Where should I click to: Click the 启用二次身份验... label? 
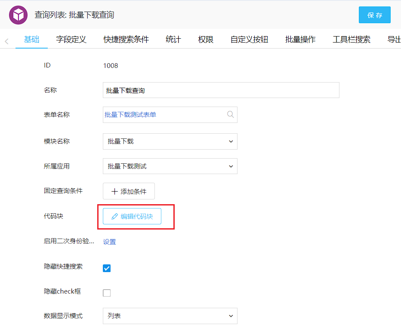(x=69, y=241)
